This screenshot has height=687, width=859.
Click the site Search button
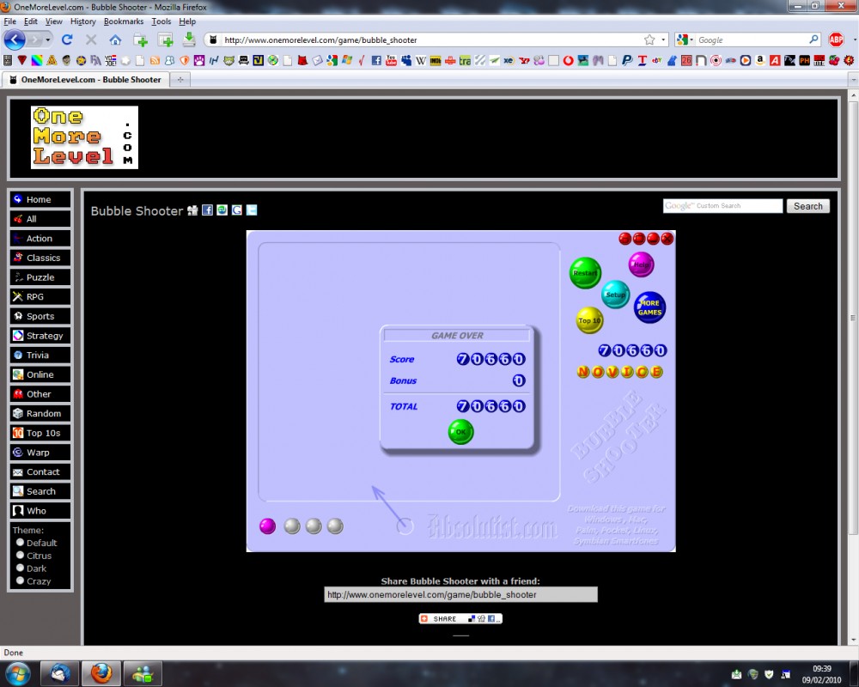coord(808,206)
